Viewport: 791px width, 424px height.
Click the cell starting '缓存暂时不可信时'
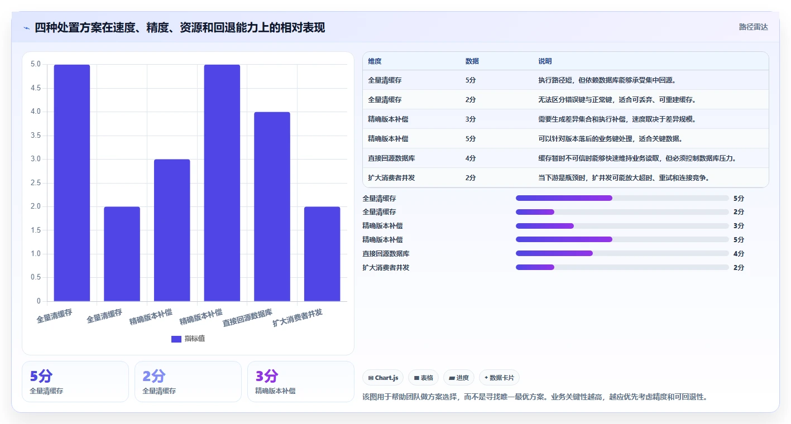pos(637,158)
